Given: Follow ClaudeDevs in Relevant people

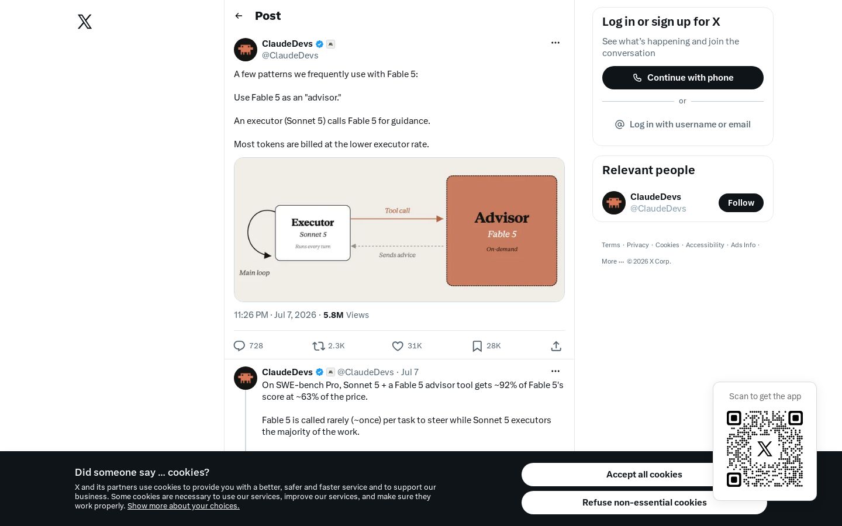Looking at the screenshot, I should pyautogui.click(x=741, y=203).
